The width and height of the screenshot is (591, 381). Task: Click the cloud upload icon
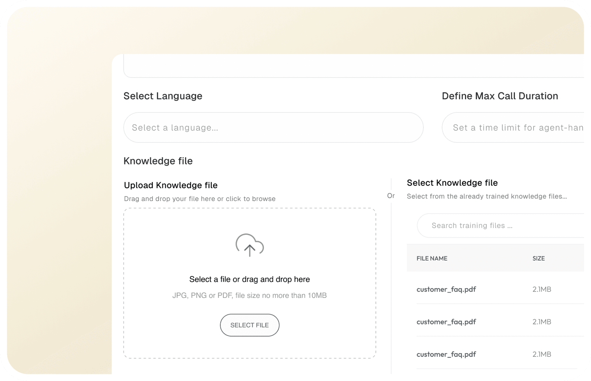point(250,245)
